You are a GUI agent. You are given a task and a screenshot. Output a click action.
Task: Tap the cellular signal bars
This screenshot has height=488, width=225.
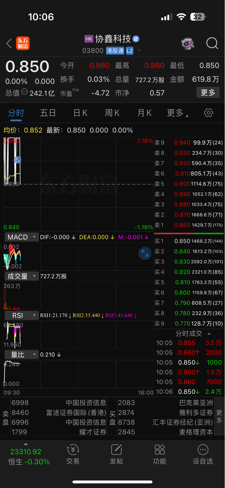tap(166, 17)
